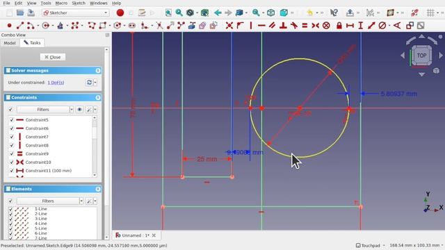
Task: Click the 1 DoF(s) link
Action: (56, 83)
